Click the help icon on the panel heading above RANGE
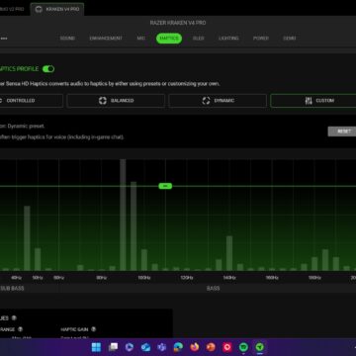Image resolution: width=356 pixels, height=356 pixels. click(x=14, y=318)
